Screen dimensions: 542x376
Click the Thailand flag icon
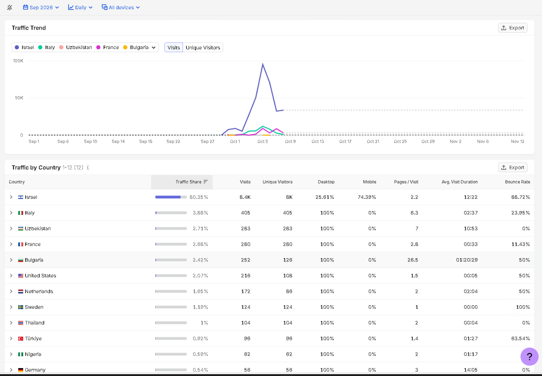click(21, 323)
